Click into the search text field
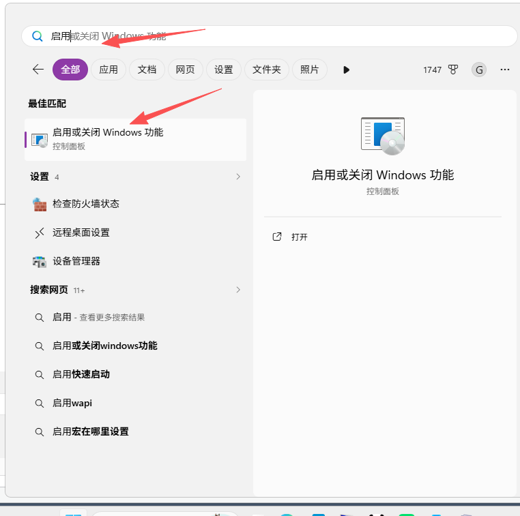This screenshot has height=516, width=520. (270, 36)
